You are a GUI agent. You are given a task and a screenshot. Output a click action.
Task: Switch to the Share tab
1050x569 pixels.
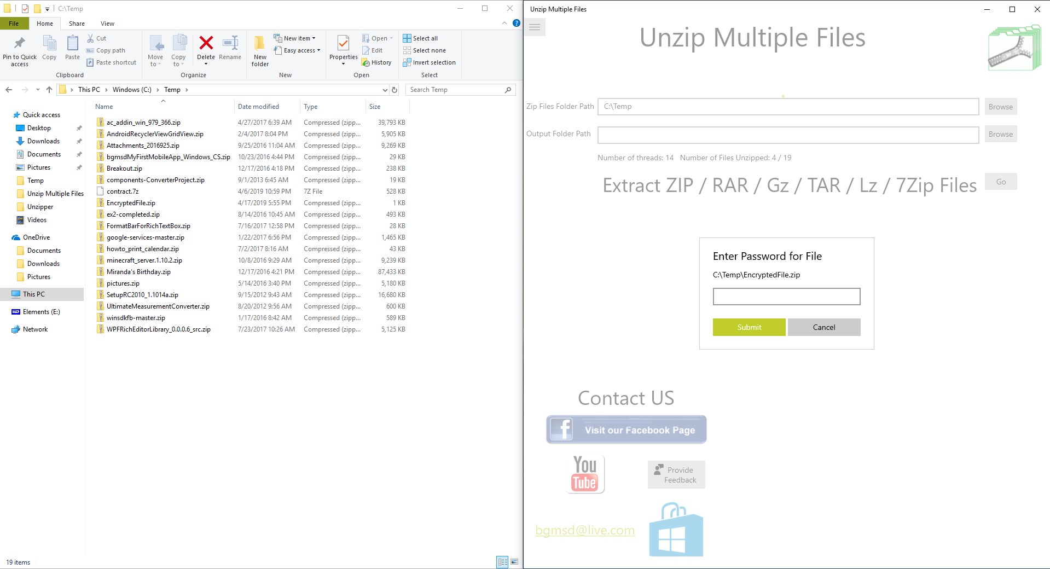point(76,23)
